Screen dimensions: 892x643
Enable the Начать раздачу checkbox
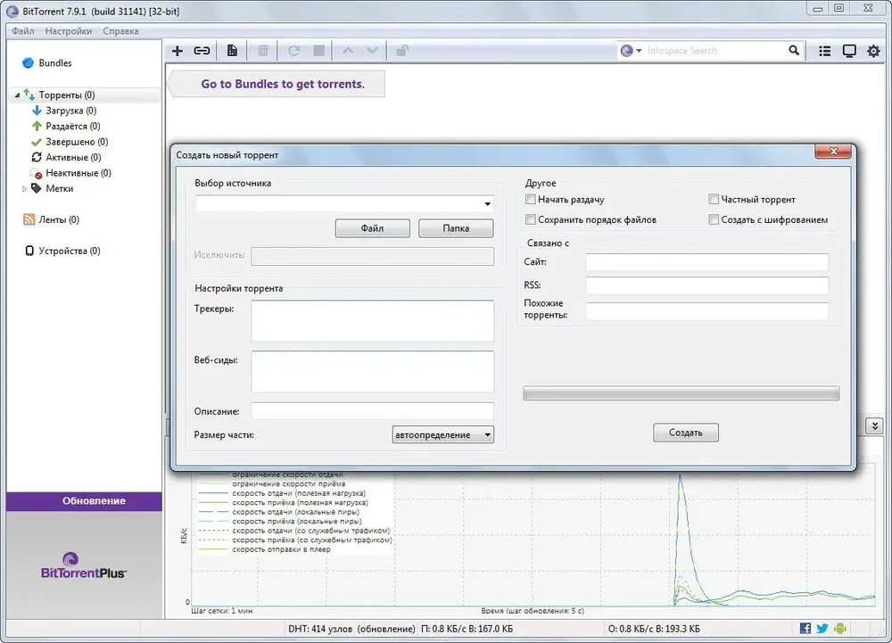pyautogui.click(x=530, y=199)
